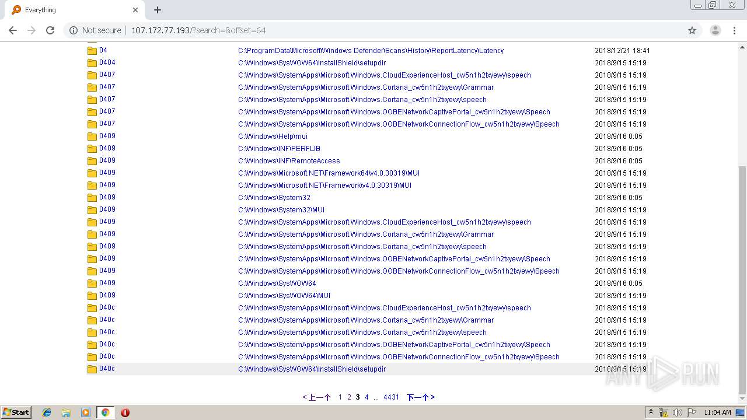Go to next page link 下一个
The width and height of the screenshot is (747, 420).
(421, 397)
